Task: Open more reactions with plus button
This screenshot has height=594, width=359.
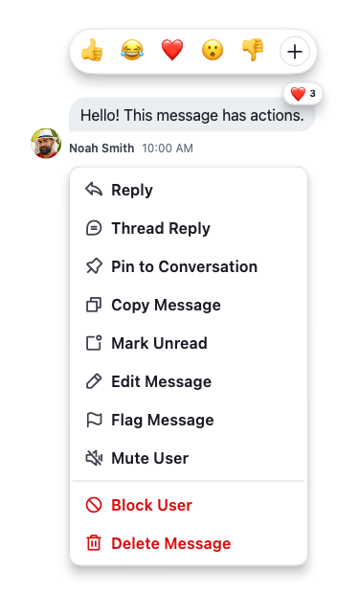Action: click(x=295, y=52)
